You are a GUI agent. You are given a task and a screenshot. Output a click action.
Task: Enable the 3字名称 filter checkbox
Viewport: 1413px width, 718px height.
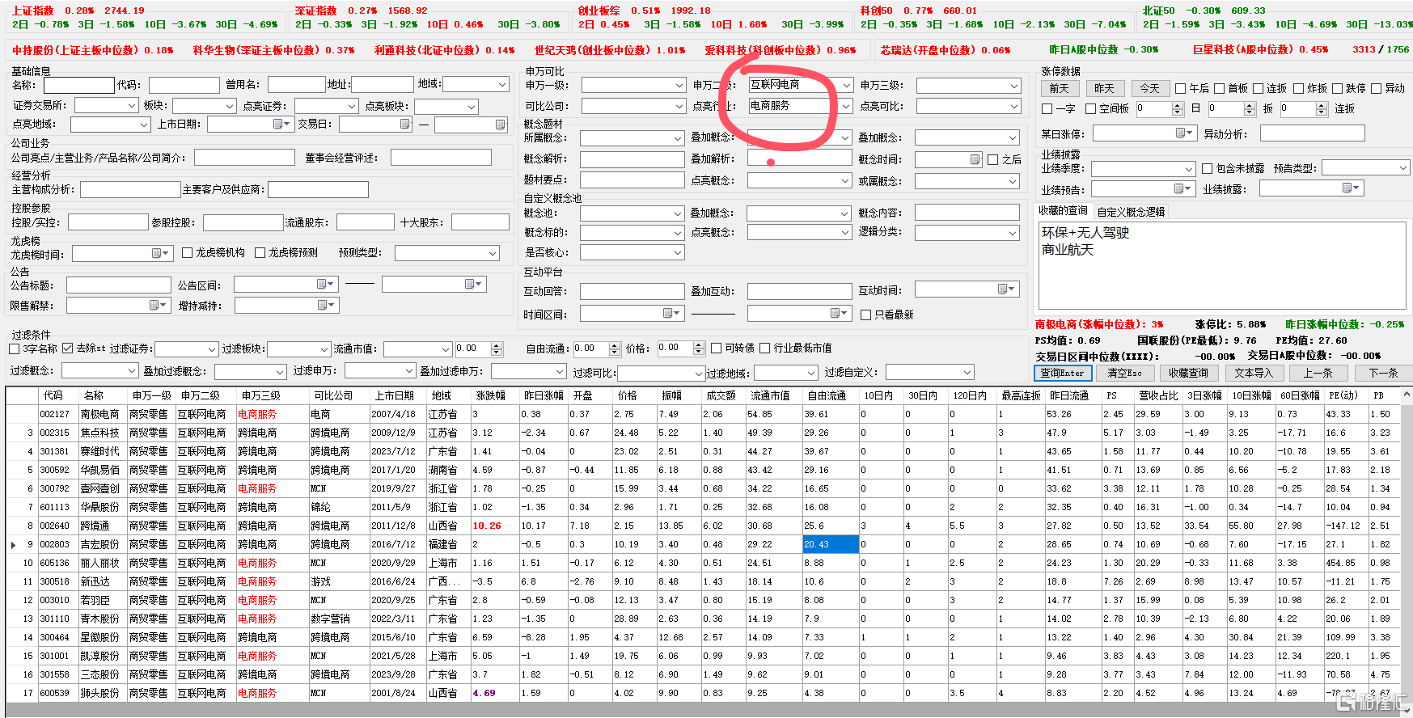coord(14,348)
